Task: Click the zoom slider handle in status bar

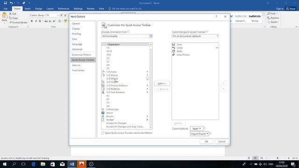Action: point(278,158)
